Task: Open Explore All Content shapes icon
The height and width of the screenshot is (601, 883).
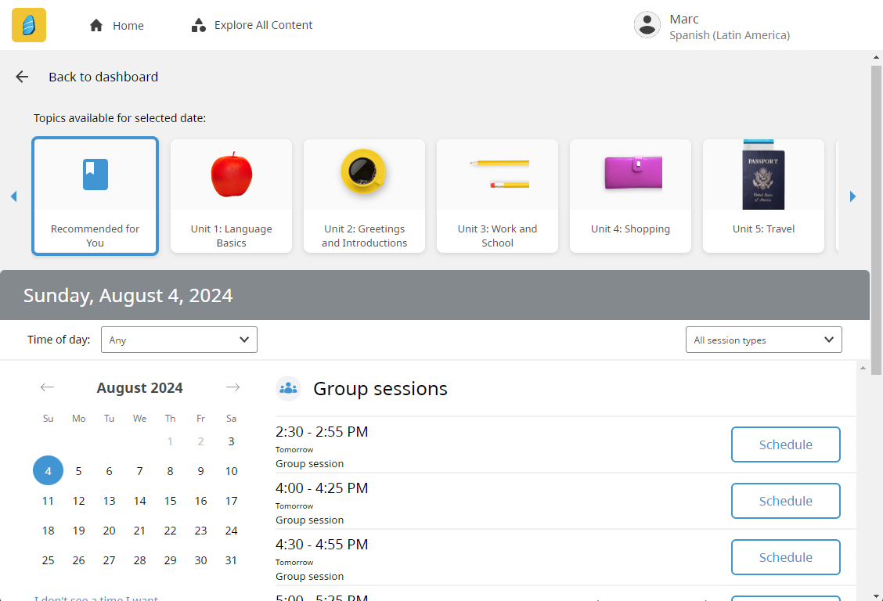Action: click(x=198, y=25)
